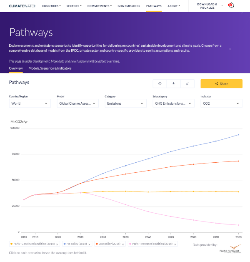Click the pink dot of Increased ambition legend

click(x=130, y=244)
